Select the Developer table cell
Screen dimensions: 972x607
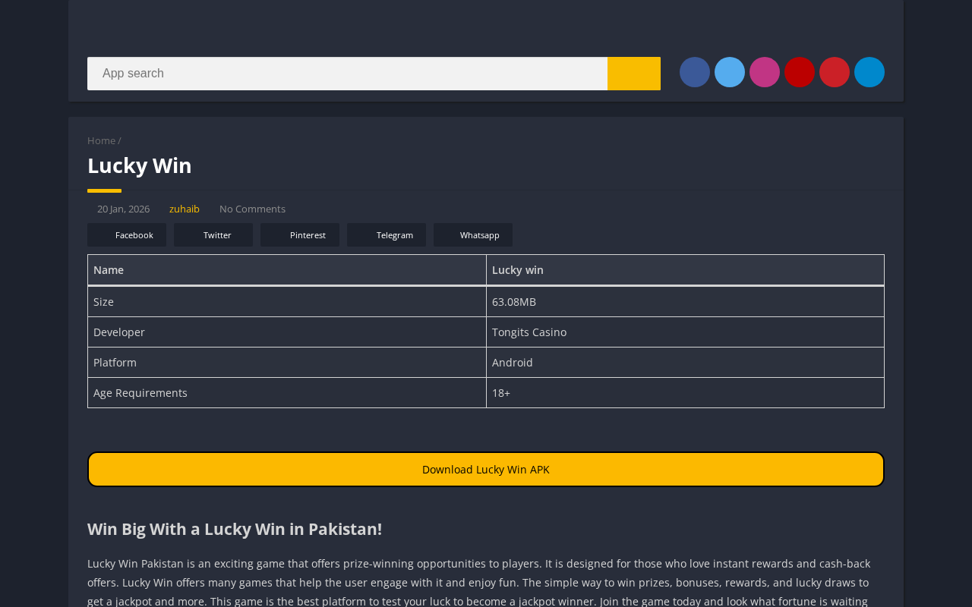[x=287, y=332]
